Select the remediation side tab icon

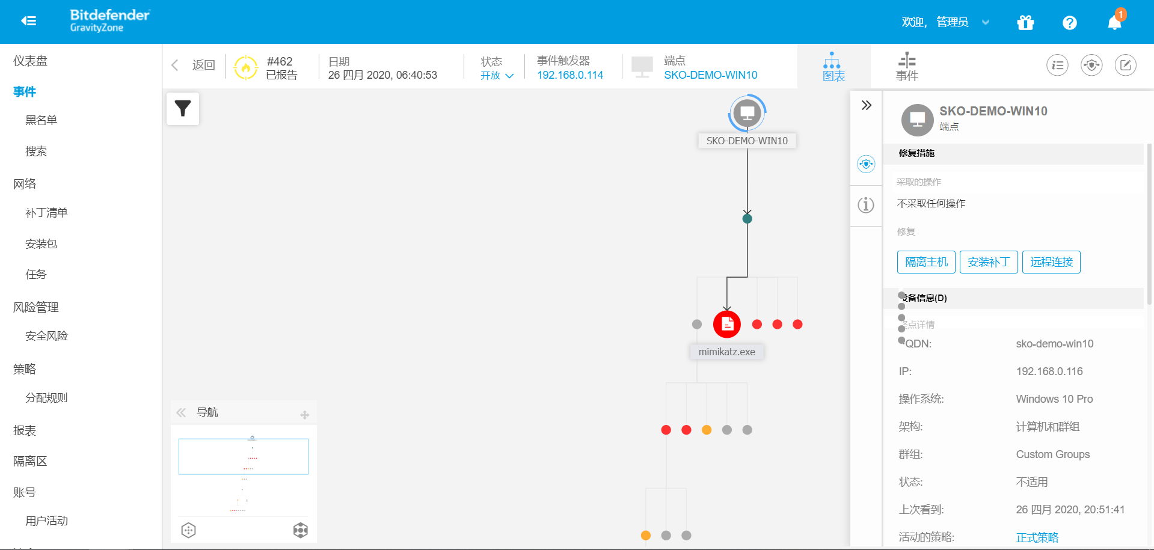pyautogui.click(x=866, y=163)
